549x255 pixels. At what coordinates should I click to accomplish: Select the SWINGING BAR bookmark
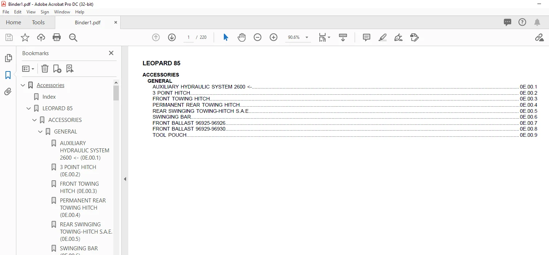[79, 248]
